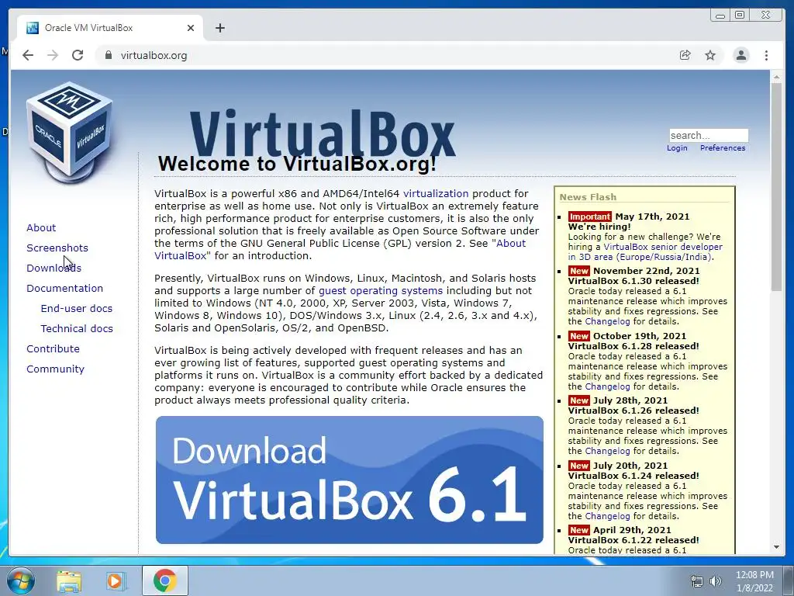The width and height of the screenshot is (794, 596).
Task: Open the Chrome profile avatar icon
Action: (x=740, y=55)
